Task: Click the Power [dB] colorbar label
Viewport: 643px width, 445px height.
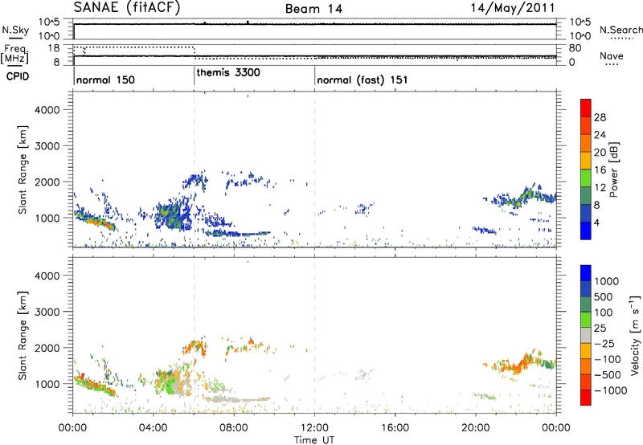Action: pyautogui.click(x=613, y=169)
